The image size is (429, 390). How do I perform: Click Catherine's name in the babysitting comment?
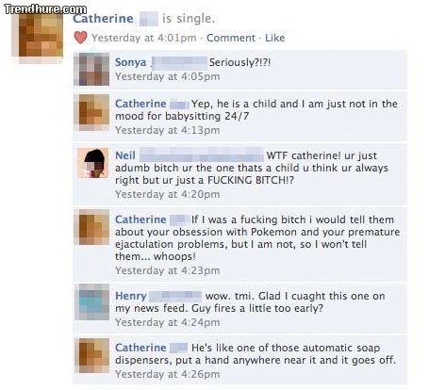click(140, 104)
